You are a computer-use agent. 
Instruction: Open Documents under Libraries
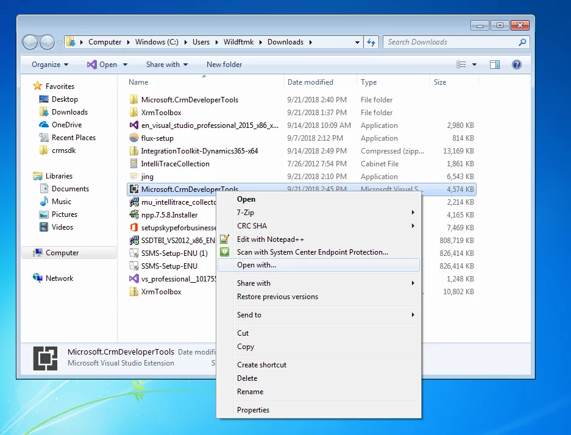70,188
